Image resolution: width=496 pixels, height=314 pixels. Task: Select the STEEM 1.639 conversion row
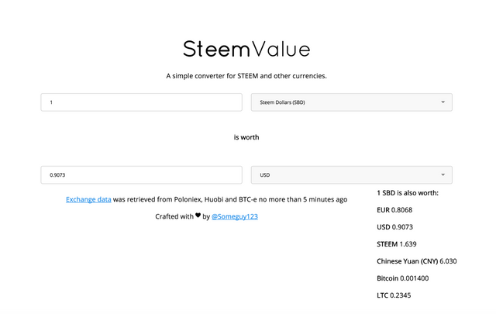[x=397, y=244]
